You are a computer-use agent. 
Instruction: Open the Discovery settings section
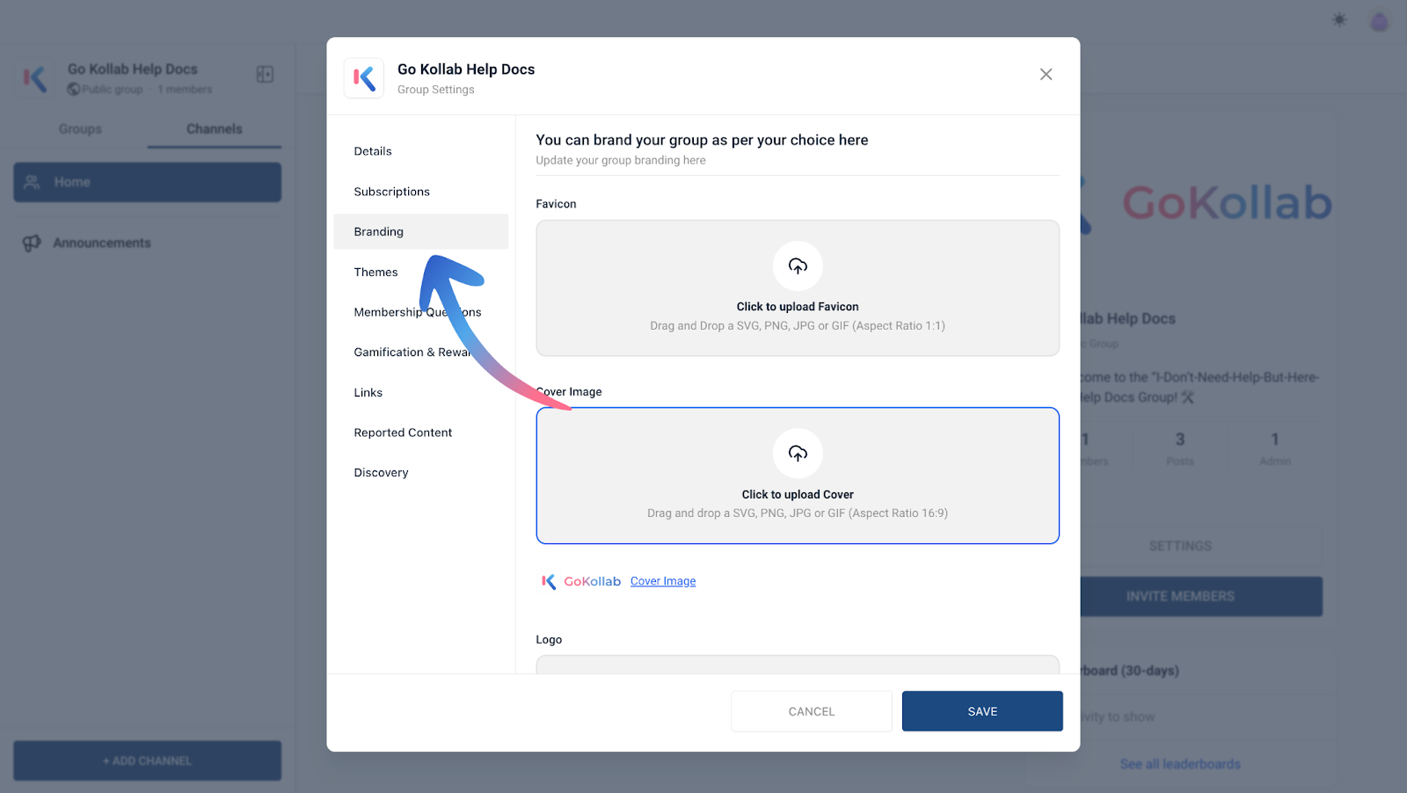tap(420, 472)
